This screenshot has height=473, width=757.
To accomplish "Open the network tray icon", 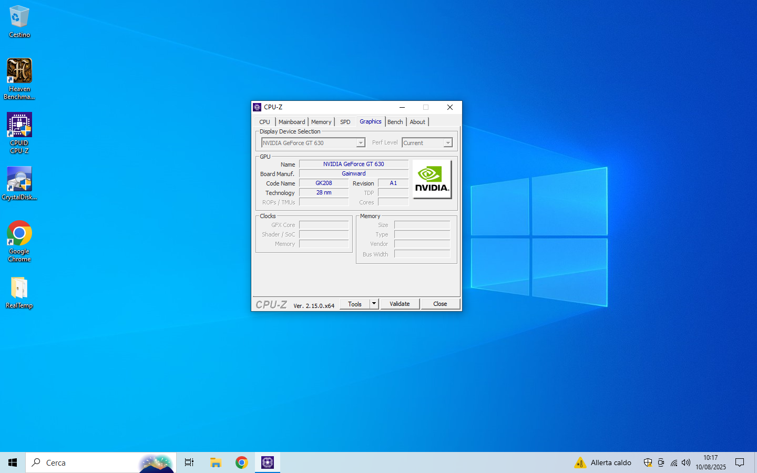I will 673,462.
